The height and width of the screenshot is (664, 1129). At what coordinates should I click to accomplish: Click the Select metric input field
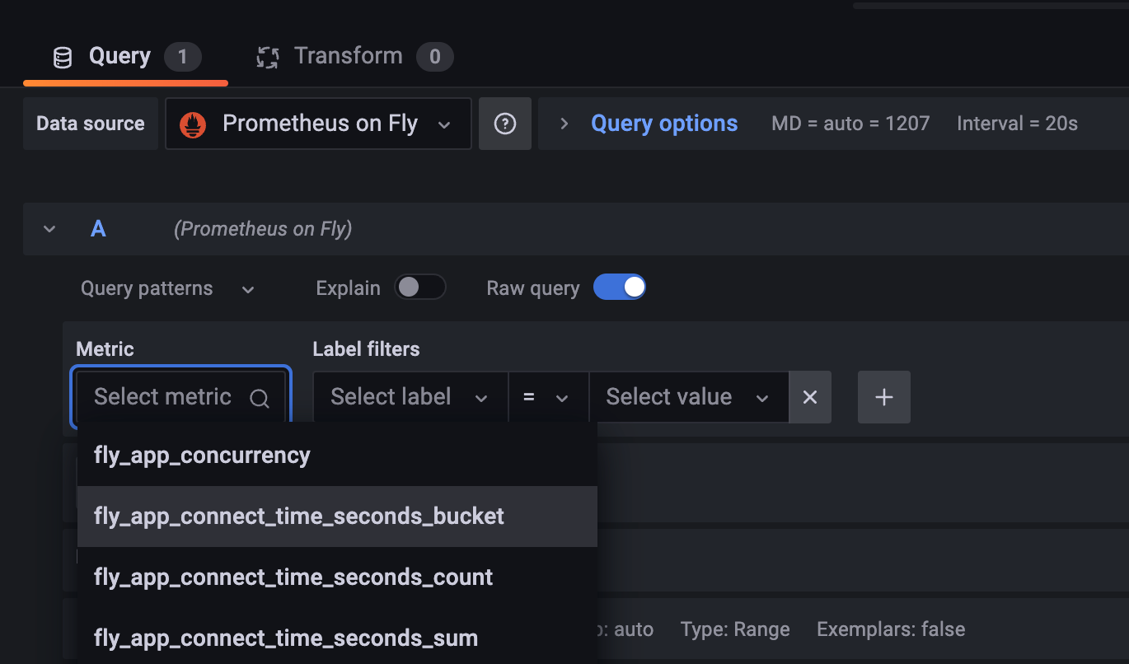click(181, 397)
